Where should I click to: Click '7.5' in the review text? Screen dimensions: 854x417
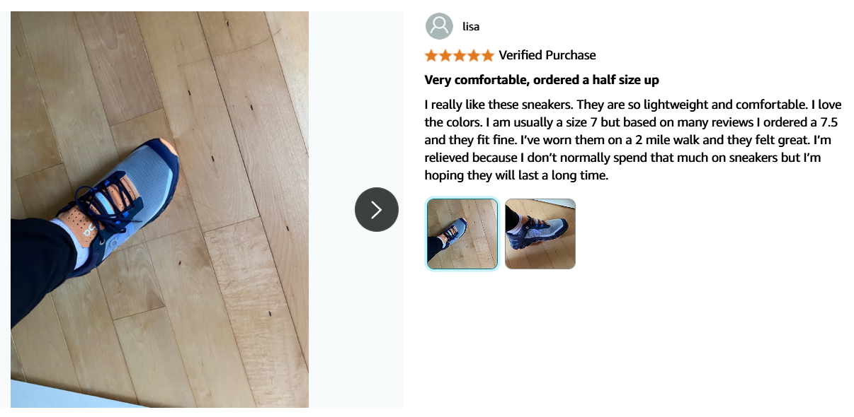(x=829, y=122)
